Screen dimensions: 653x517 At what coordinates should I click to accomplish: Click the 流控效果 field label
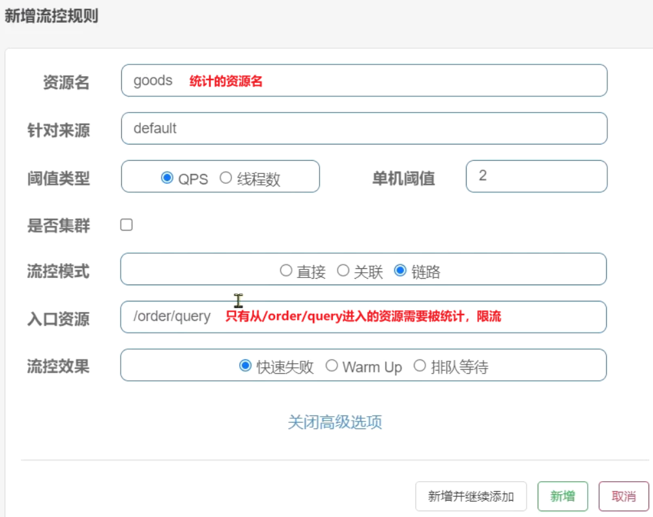tap(59, 367)
